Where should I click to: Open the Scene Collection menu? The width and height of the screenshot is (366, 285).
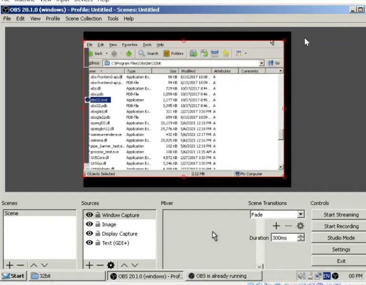[x=83, y=19]
